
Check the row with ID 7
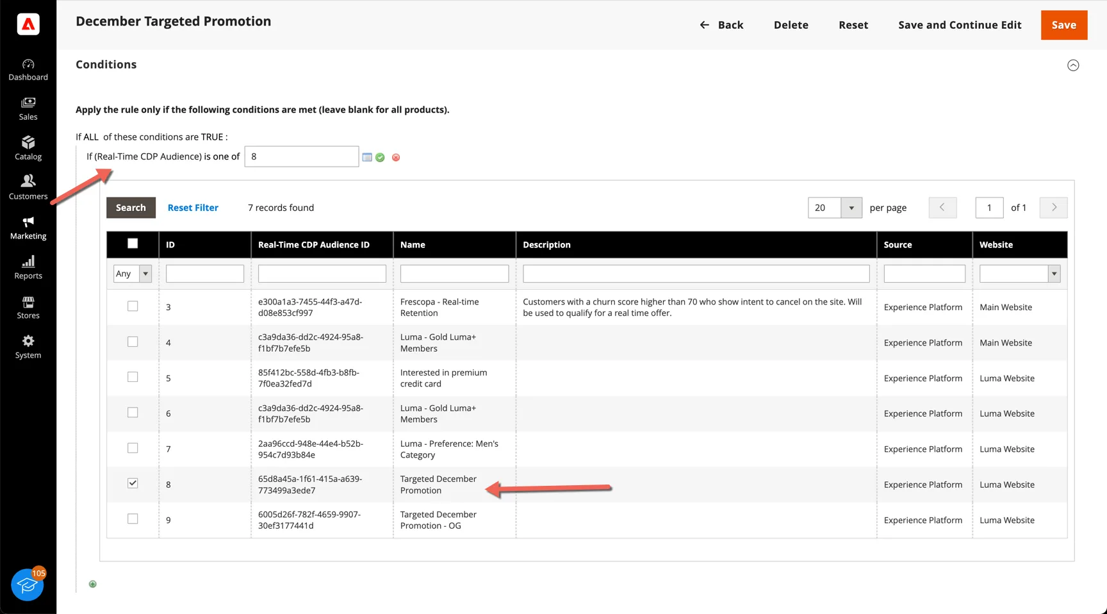click(133, 448)
